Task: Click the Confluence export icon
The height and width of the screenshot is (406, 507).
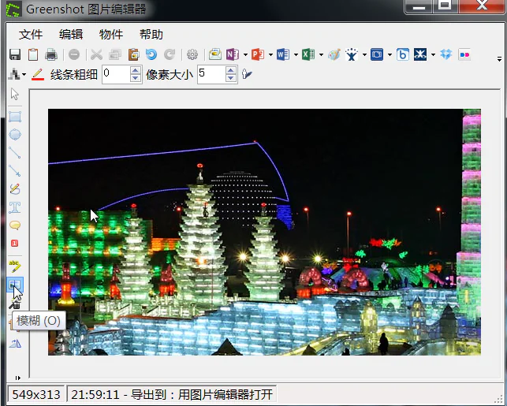Action: pos(420,54)
